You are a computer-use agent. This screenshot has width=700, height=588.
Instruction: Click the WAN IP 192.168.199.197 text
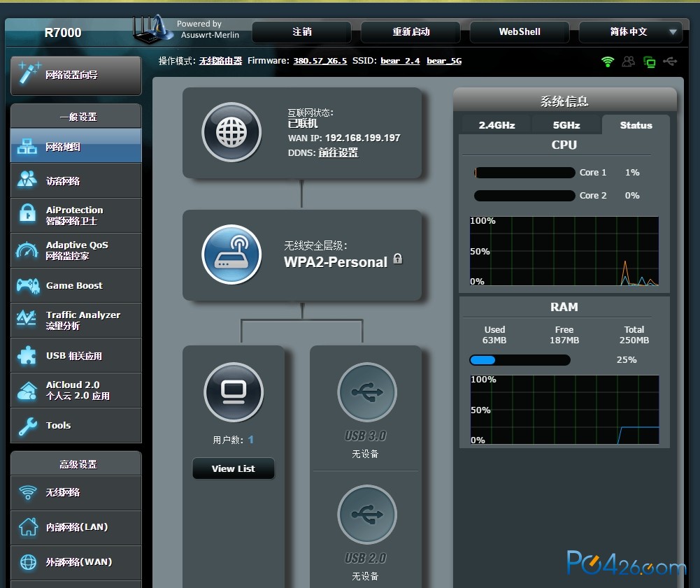tap(362, 138)
